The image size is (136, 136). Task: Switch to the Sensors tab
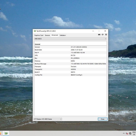47,35
